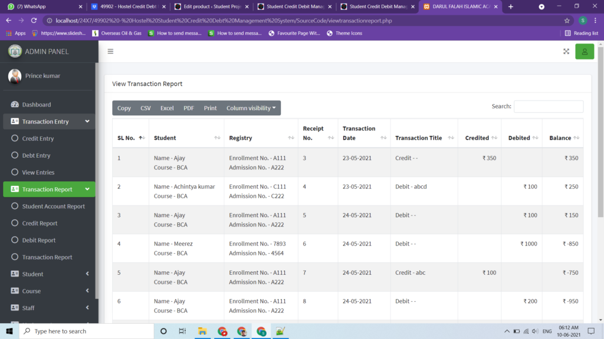Open the admin user icon at top right
604x339 pixels.
click(584, 51)
